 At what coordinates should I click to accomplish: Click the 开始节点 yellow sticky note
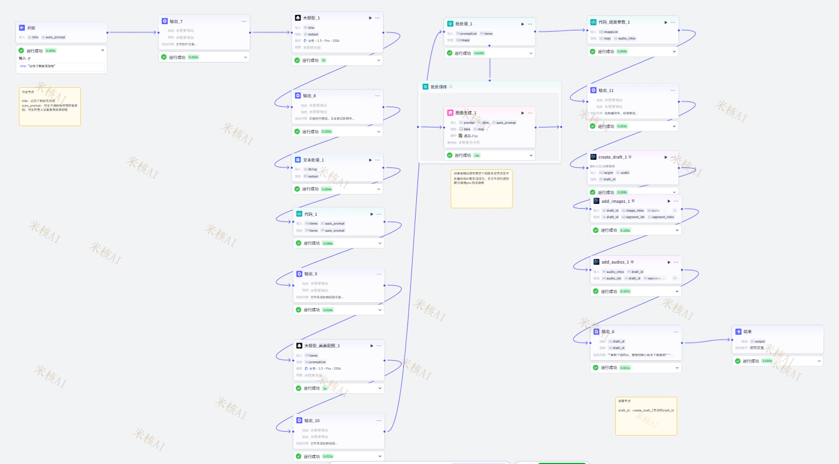point(50,107)
